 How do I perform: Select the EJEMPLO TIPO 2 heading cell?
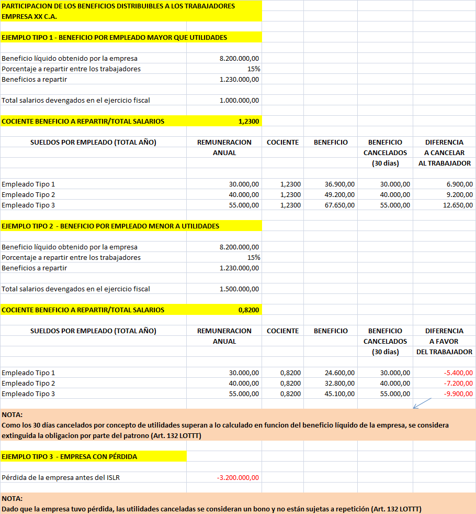(x=131, y=226)
